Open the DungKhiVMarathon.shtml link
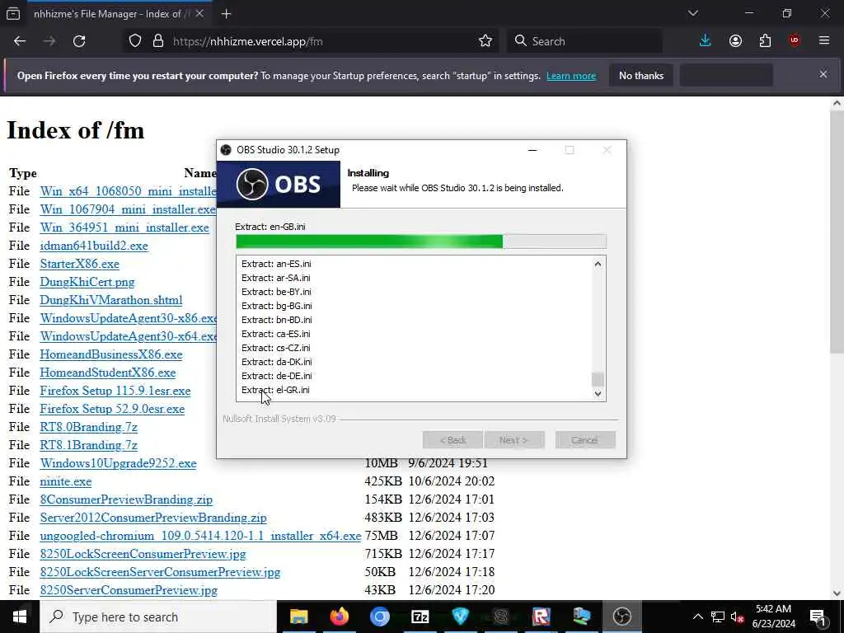Image resolution: width=844 pixels, height=633 pixels. tap(111, 300)
